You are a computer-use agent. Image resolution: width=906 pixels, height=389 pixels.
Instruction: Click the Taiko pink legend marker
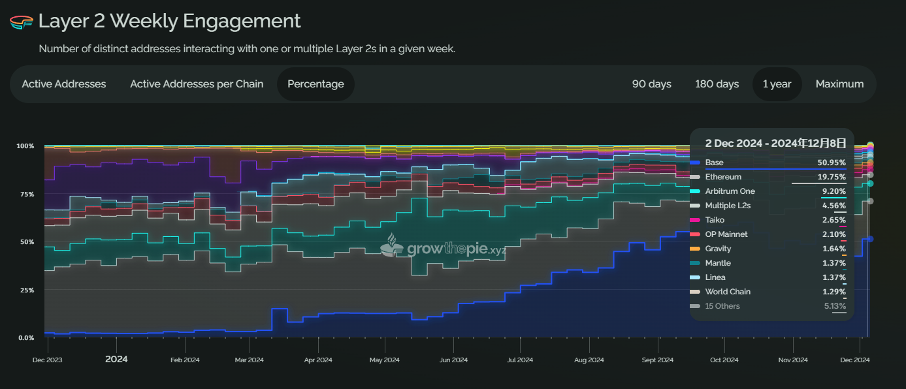[x=696, y=220]
